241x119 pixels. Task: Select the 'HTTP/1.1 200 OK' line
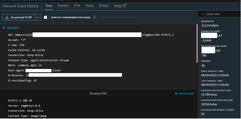(x=20, y=101)
